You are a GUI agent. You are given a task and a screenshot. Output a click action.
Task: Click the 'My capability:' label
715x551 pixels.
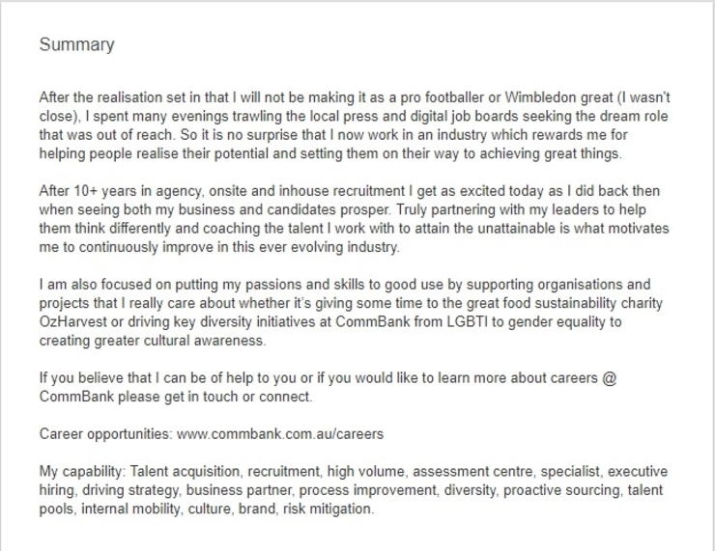tap(82, 471)
